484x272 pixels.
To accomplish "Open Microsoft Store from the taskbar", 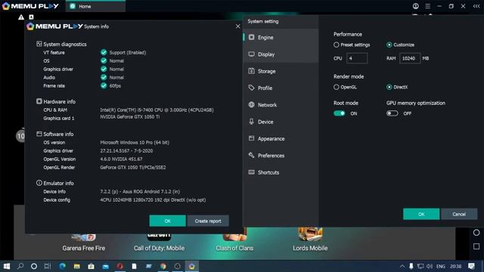I will pyautogui.click(x=91, y=266).
